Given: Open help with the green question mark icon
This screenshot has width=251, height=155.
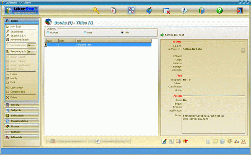Looking at the screenshot, I should click(x=220, y=10).
